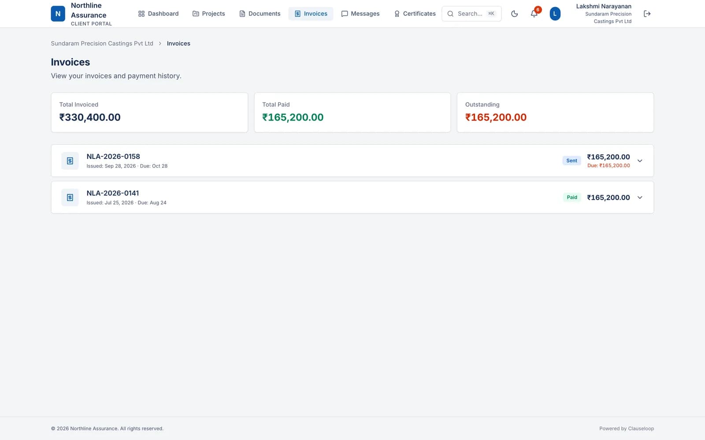The image size is (705, 440).
Task: Click invoice number NLA-2026-0158
Action: 113,157
